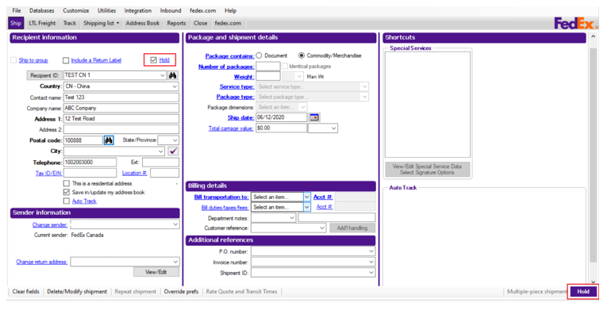The height and width of the screenshot is (314, 611).
Task: Check This is a residential address
Action: click(66, 183)
